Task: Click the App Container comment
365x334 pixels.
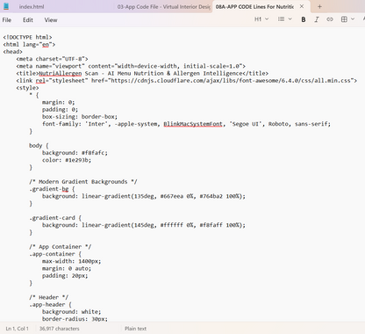Action: [x=61, y=247]
